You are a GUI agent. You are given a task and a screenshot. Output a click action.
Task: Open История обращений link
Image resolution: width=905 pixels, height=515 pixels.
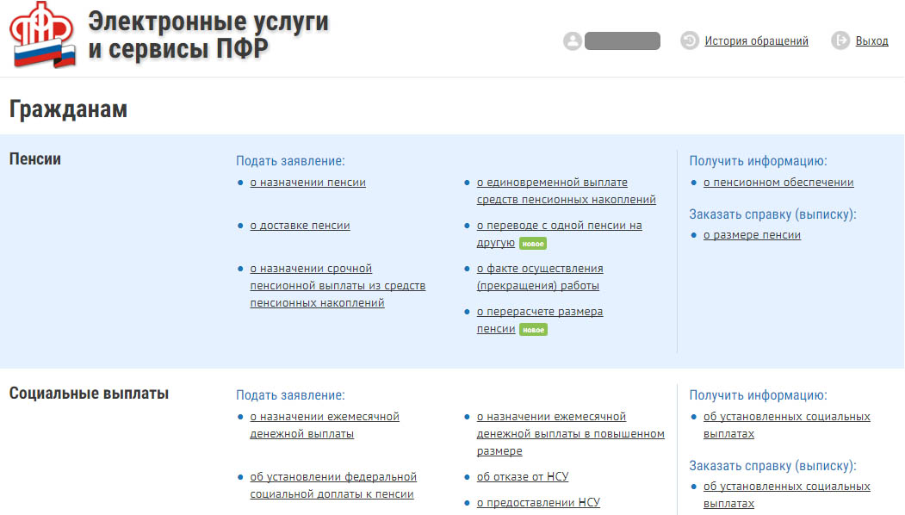pyautogui.click(x=756, y=41)
